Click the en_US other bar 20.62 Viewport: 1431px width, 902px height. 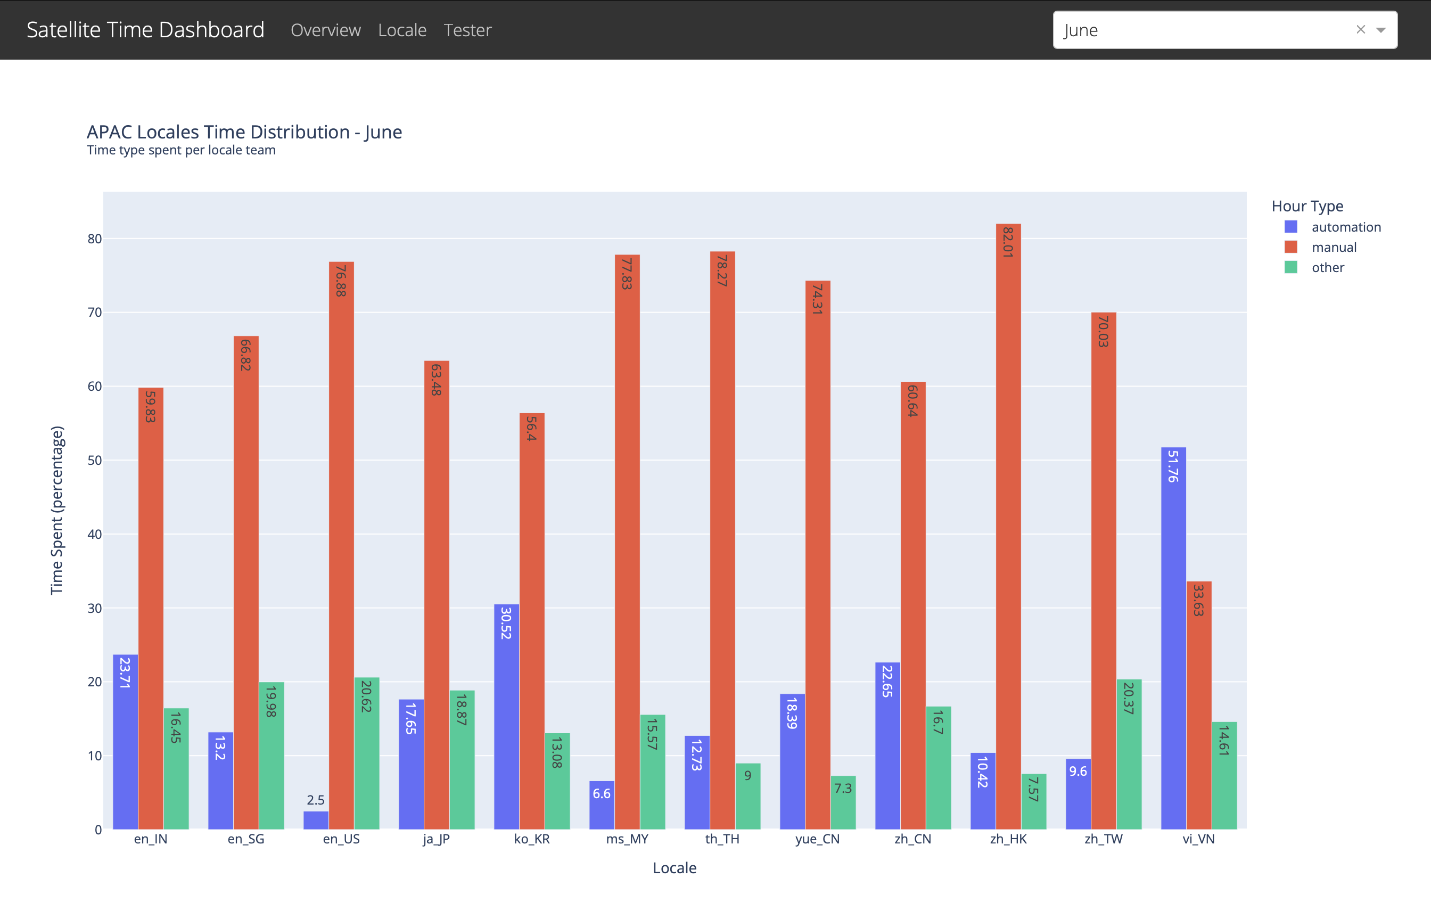coord(367,753)
